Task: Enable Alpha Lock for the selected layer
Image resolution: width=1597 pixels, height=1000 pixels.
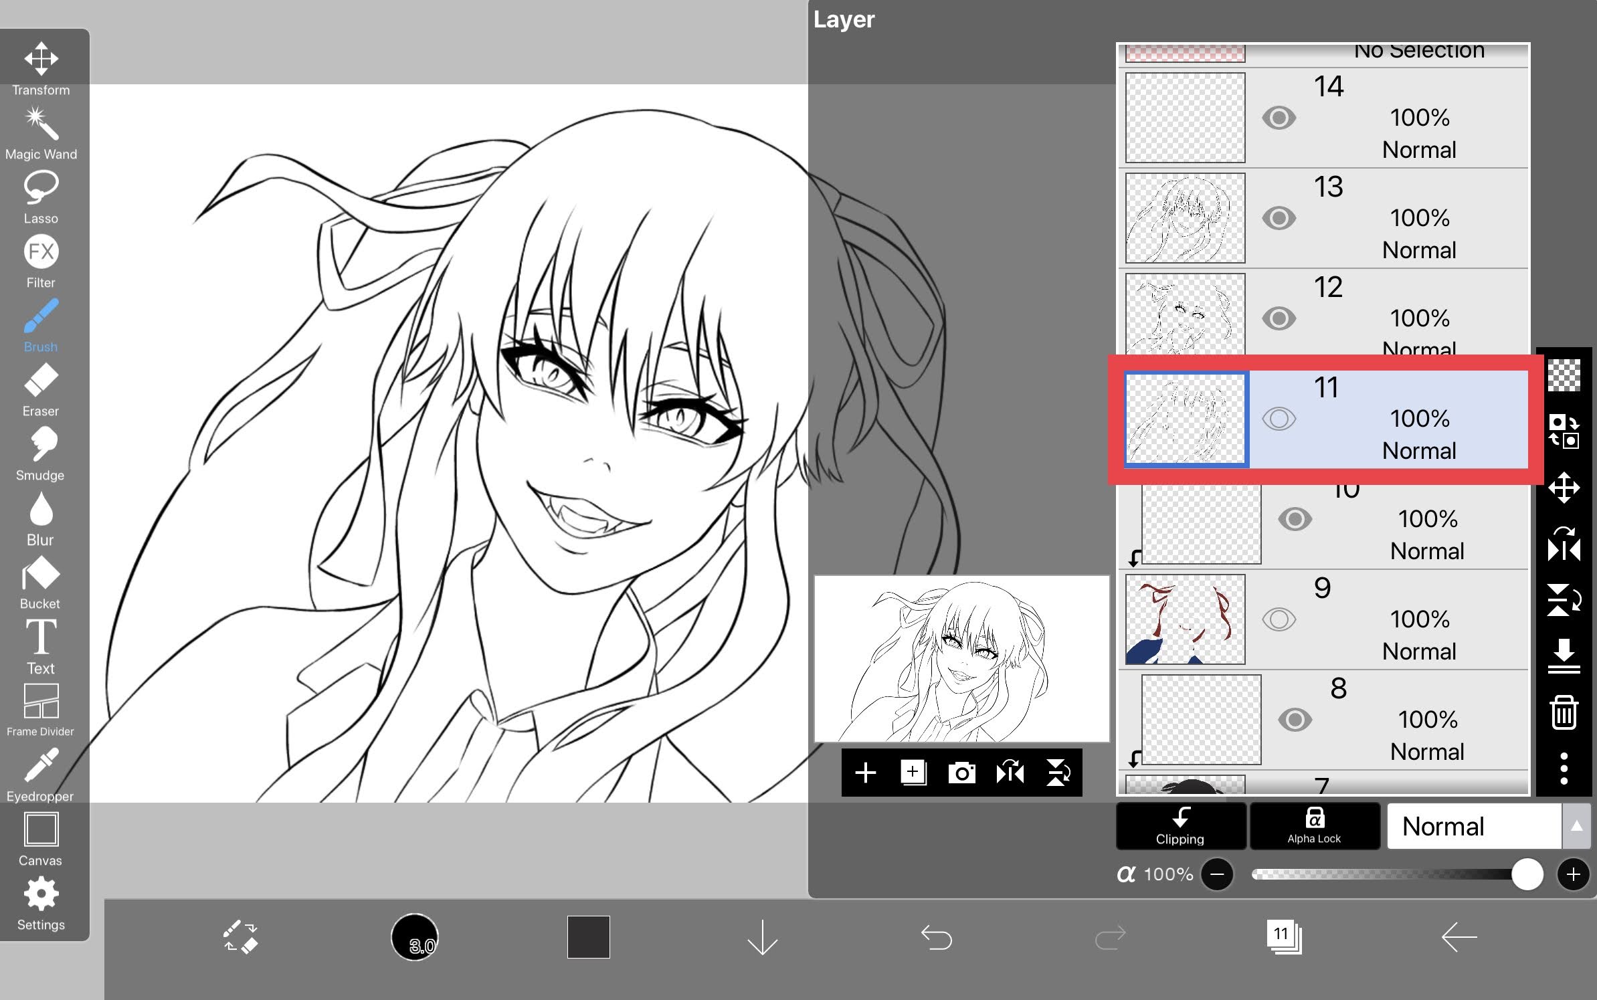Action: [1314, 826]
